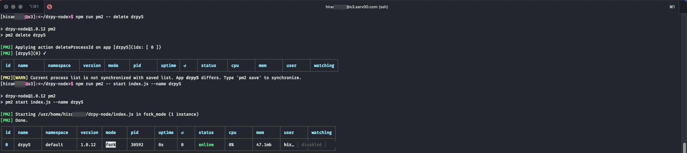
Task: Click the 1.0.12 version cell
Action: [88, 145]
